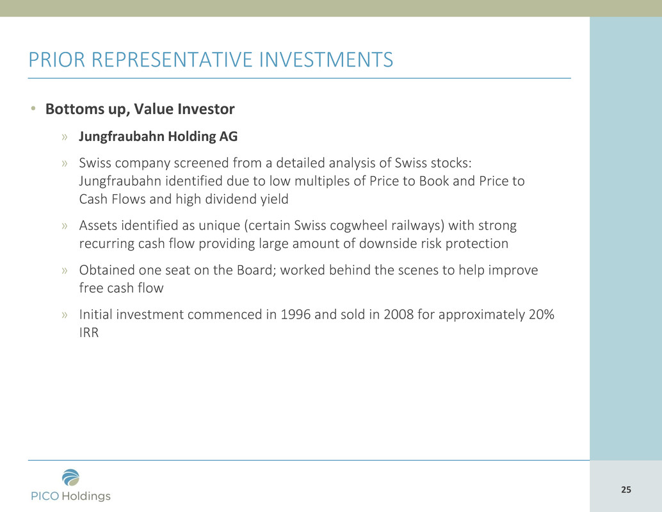
Task: Click the Jungfraubahn Holding AG bold text
Action: tap(158, 136)
